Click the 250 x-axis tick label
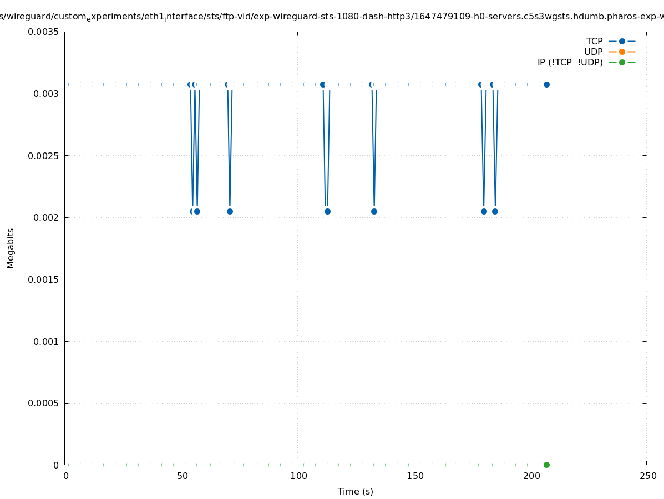Screen dimensions: 664x499 coord(647,476)
